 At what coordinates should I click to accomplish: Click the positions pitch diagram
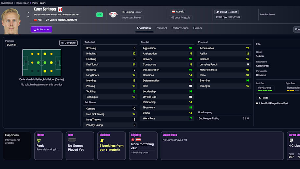(42, 63)
